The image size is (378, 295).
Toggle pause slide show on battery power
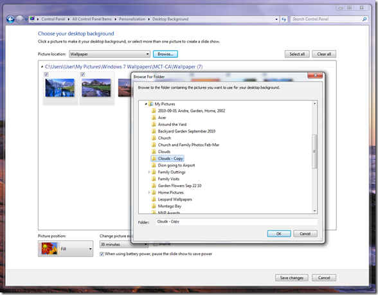[x=102, y=254]
